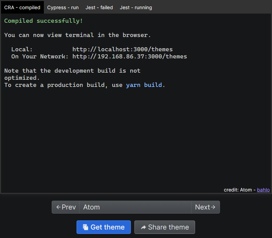The width and height of the screenshot is (272, 238).
Task: Advance to next theme with Next
Action: click(x=205, y=207)
